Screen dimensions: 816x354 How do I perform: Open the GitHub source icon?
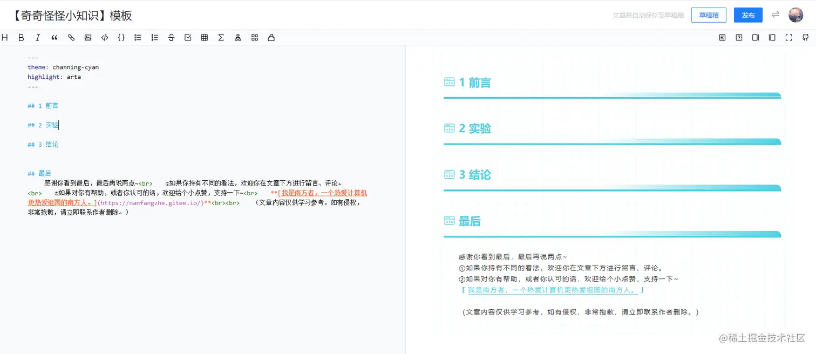click(x=806, y=38)
